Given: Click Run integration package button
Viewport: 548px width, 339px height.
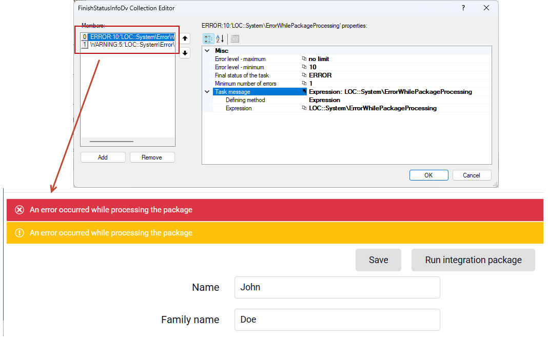Looking at the screenshot, I should (x=473, y=260).
